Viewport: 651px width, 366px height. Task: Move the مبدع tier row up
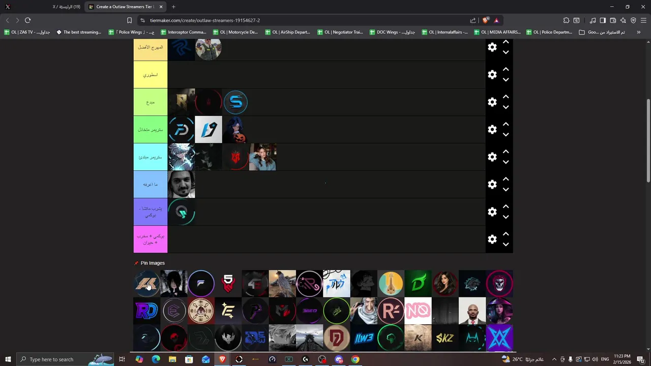click(x=506, y=97)
